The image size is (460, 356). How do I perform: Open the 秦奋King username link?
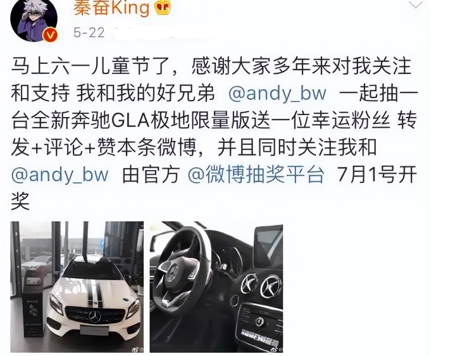pos(111,8)
